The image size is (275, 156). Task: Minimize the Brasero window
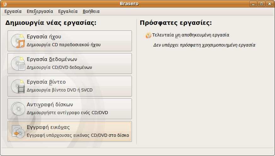(253, 4)
